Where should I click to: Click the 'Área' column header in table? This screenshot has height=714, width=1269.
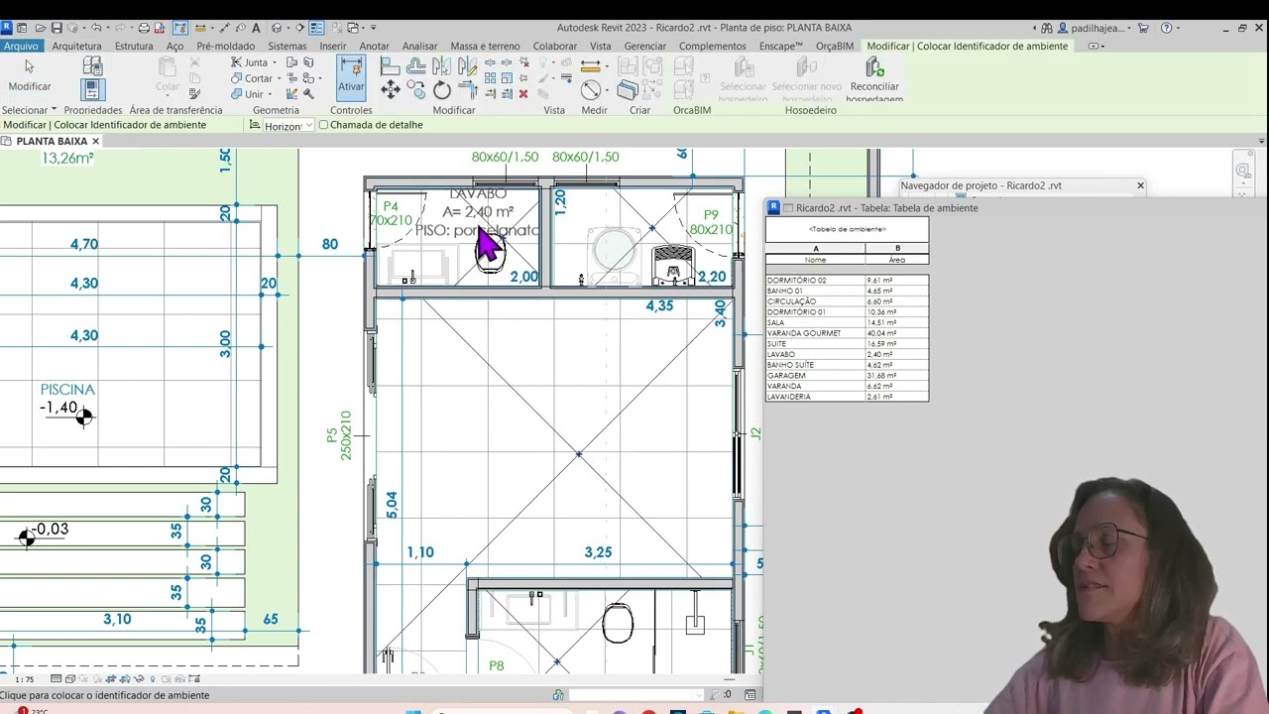(897, 260)
